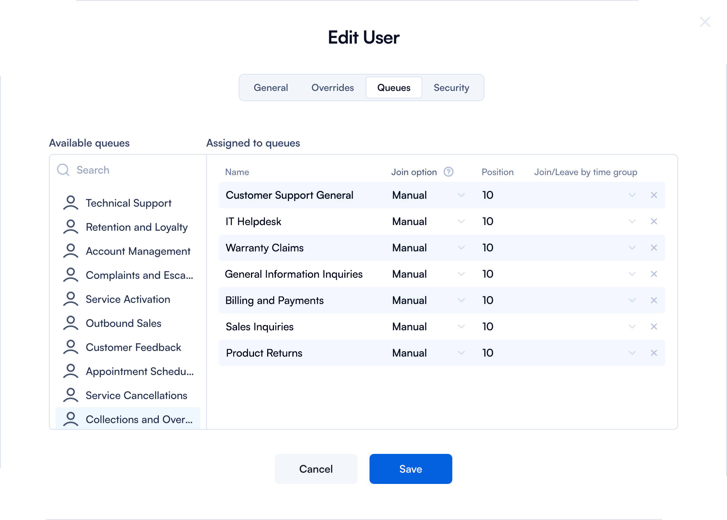Remove IT Helpdesk from assigned queues
Image resolution: width=727 pixels, height=520 pixels.
click(654, 221)
